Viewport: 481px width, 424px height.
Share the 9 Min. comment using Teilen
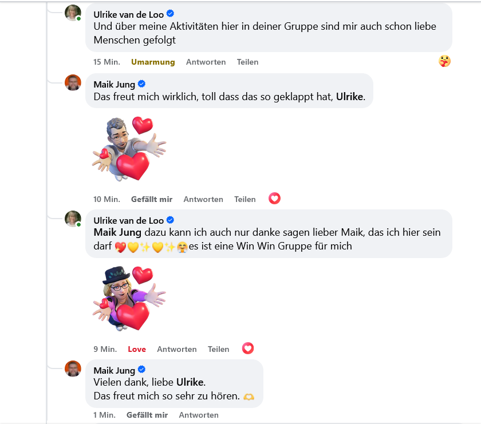pos(218,349)
